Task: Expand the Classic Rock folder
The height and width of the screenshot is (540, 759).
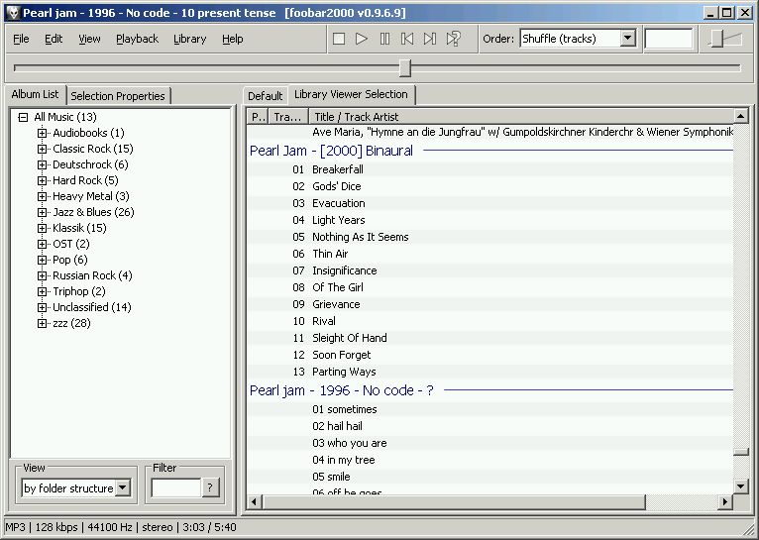Action: click(42, 149)
